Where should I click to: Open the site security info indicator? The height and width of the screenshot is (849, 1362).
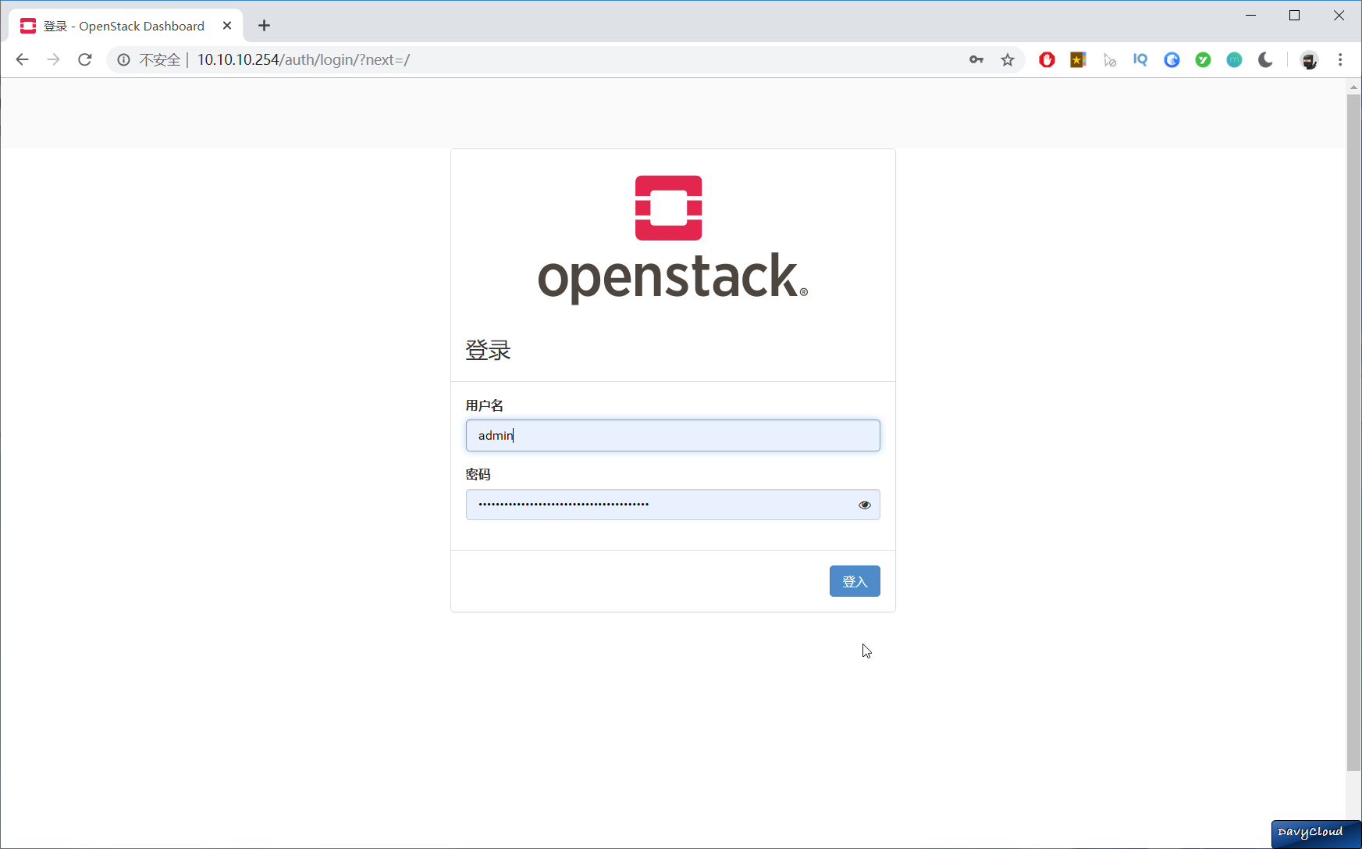point(123,59)
